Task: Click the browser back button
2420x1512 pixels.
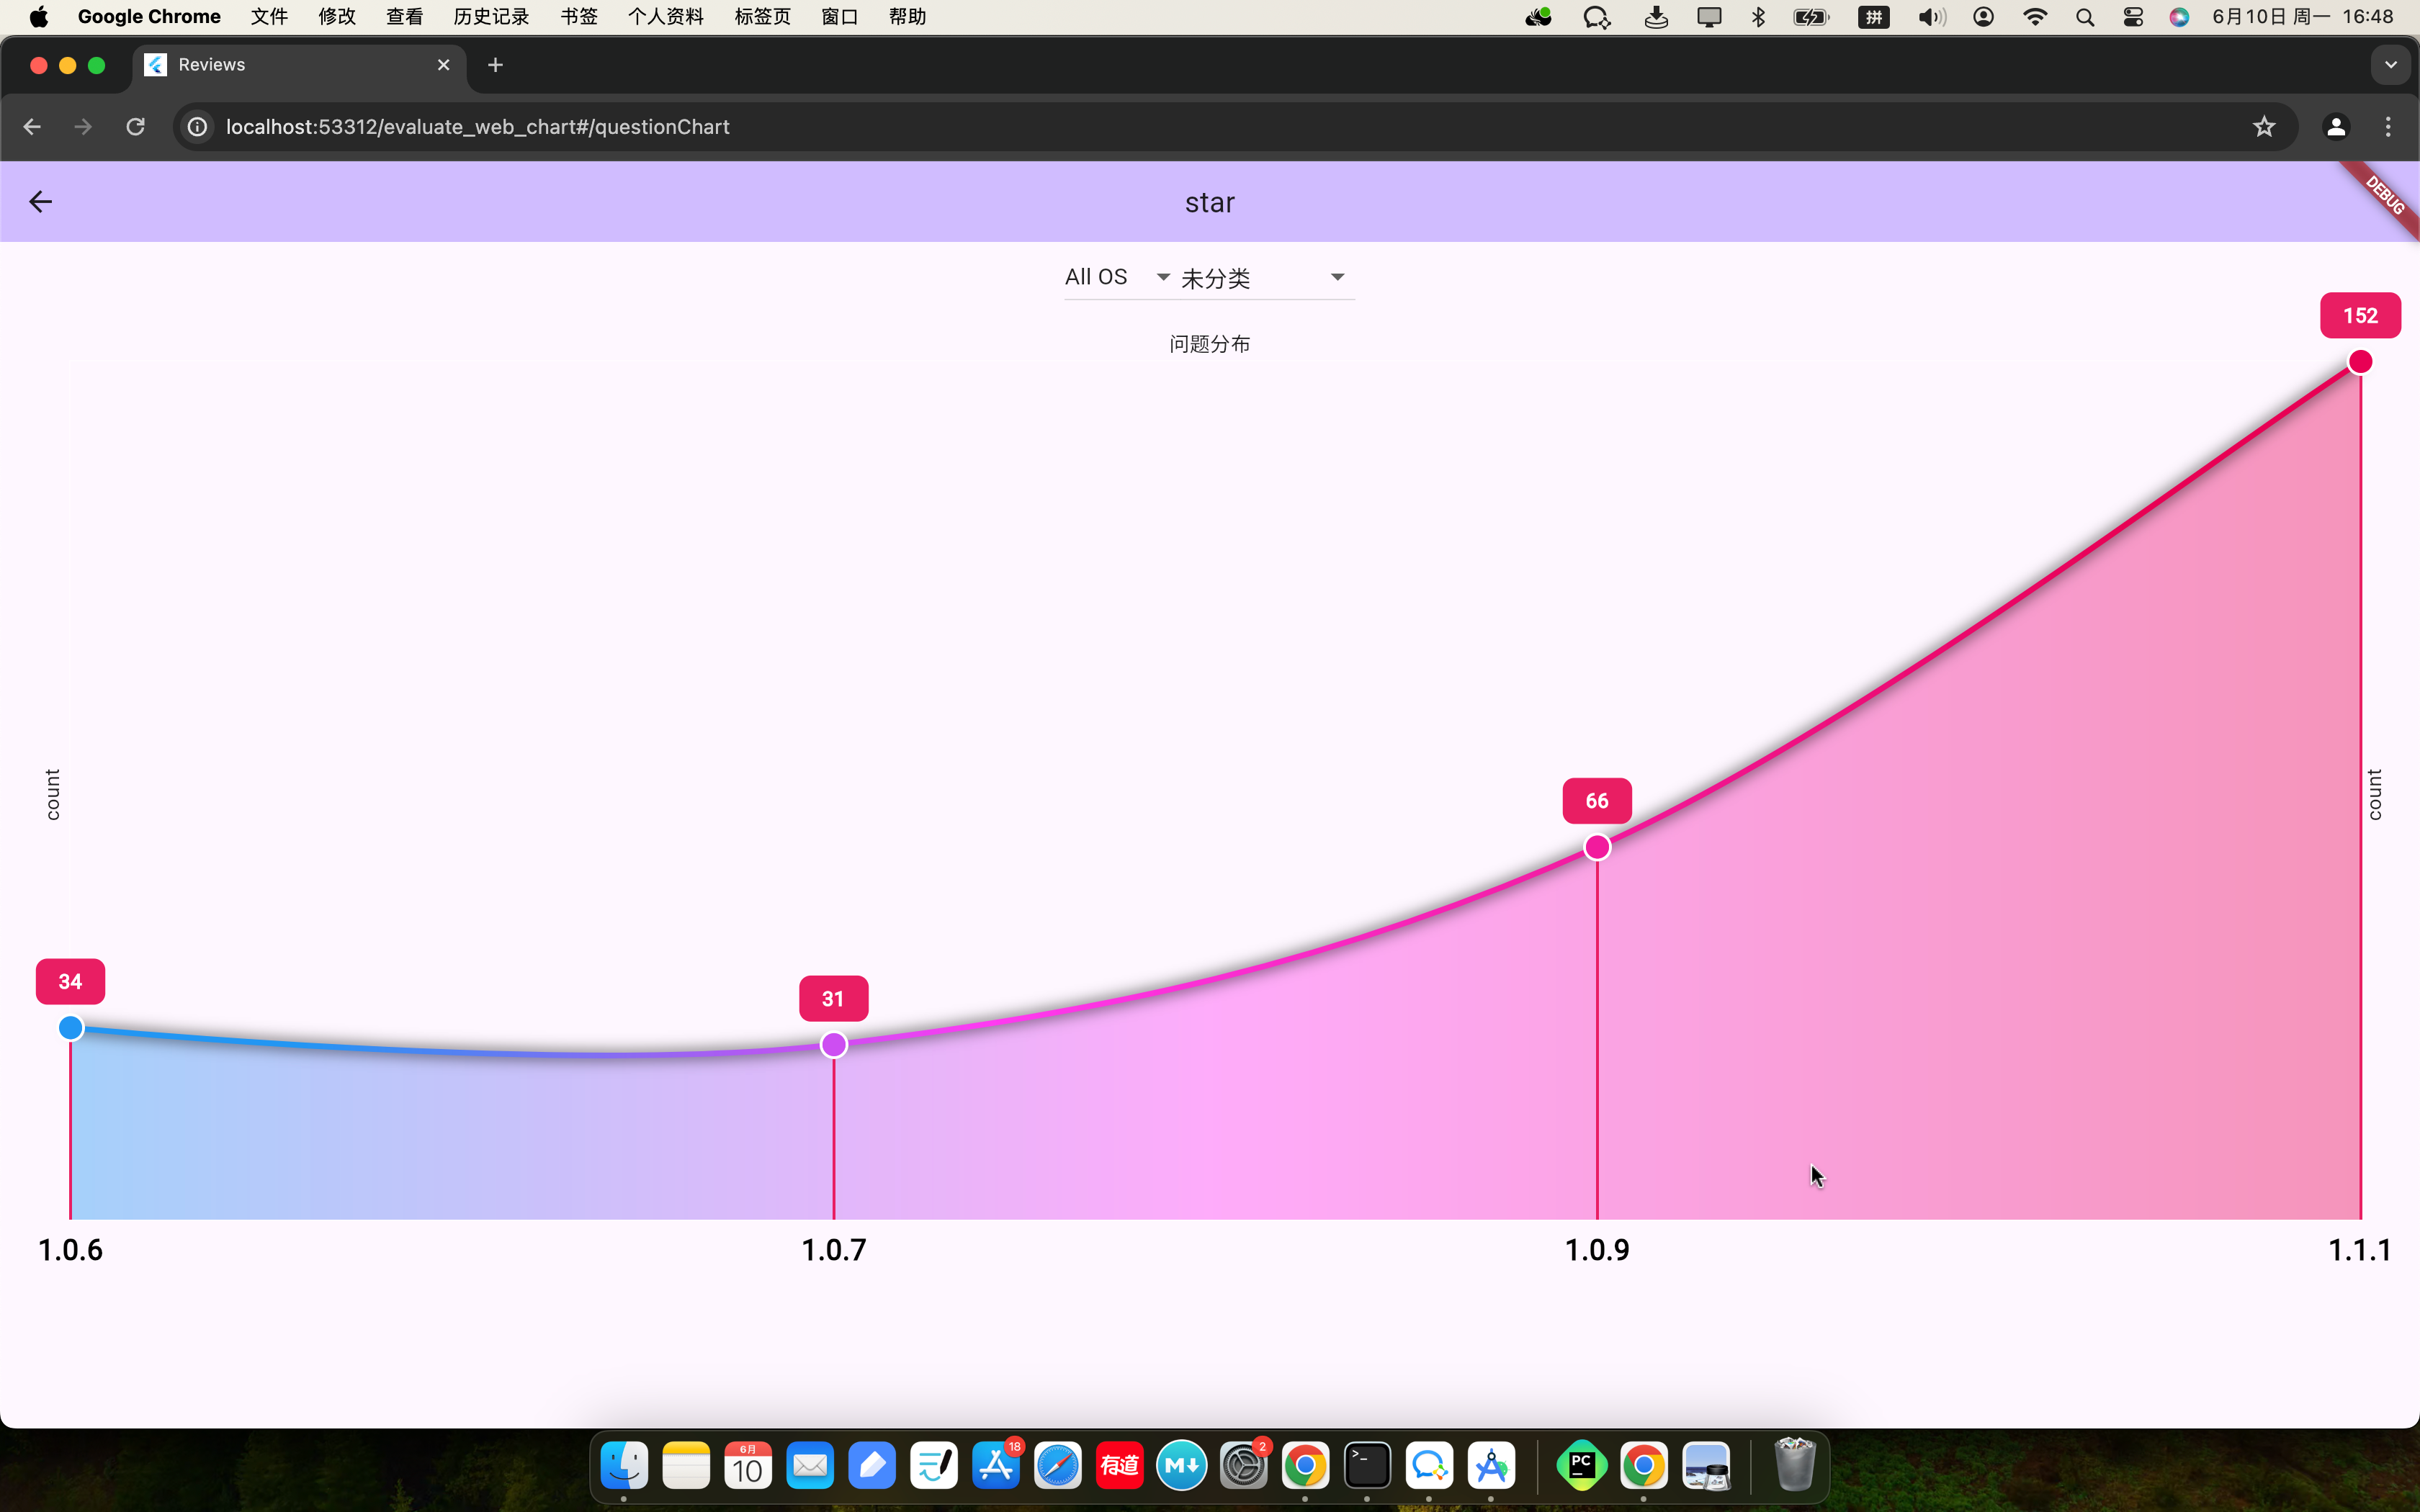Action: click(32, 127)
